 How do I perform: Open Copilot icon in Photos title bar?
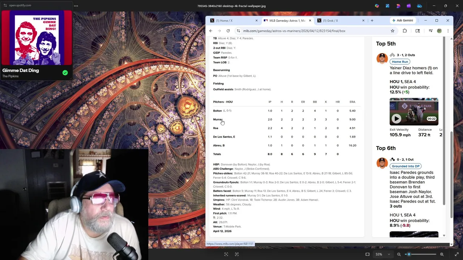pos(377,6)
